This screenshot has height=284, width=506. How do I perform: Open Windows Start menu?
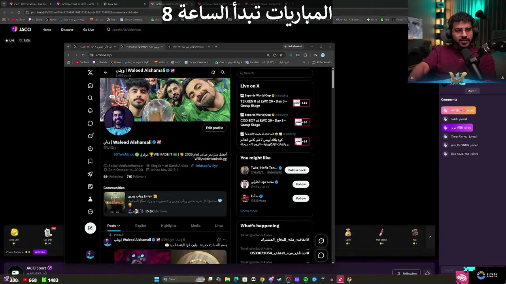157,279
